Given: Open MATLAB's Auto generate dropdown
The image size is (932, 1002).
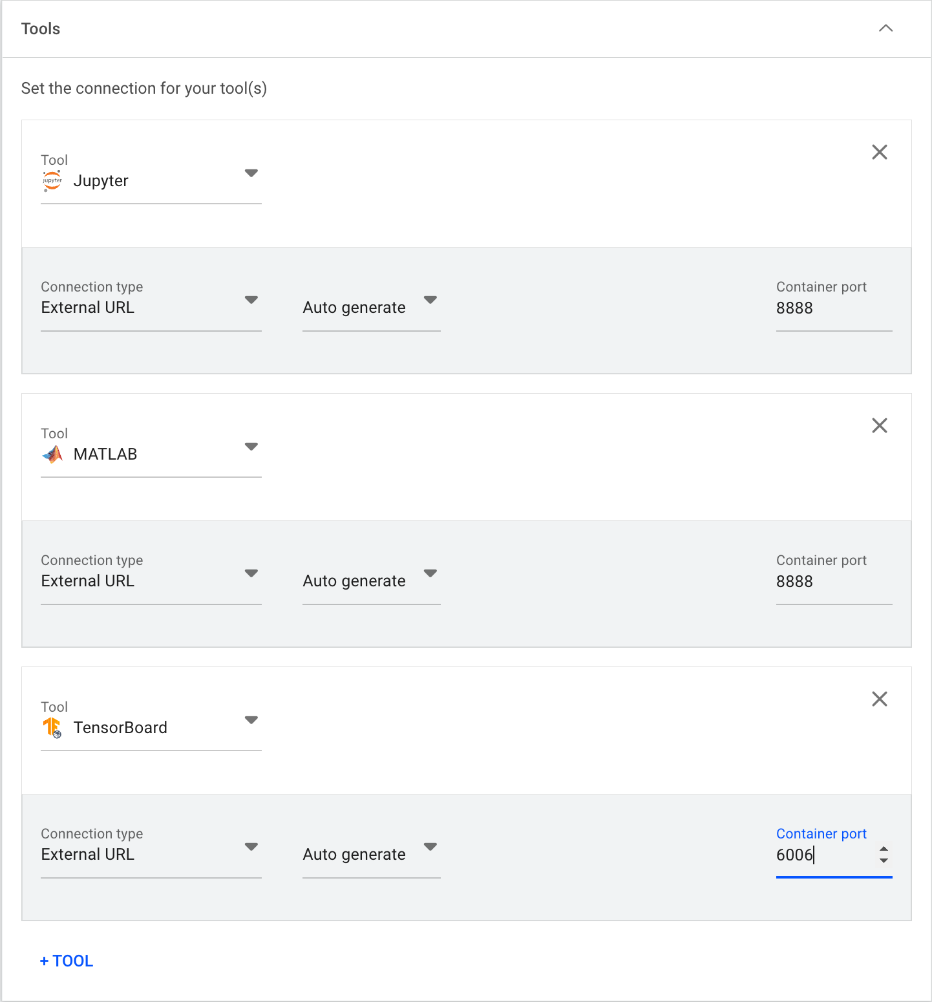Looking at the screenshot, I should click(x=372, y=581).
